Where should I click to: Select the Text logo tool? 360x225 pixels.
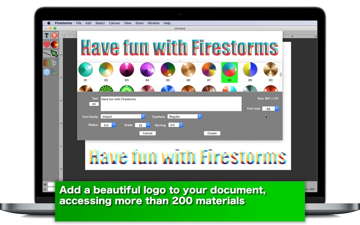(x=47, y=35)
